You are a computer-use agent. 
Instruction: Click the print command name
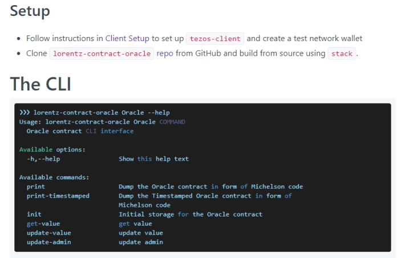point(35,187)
